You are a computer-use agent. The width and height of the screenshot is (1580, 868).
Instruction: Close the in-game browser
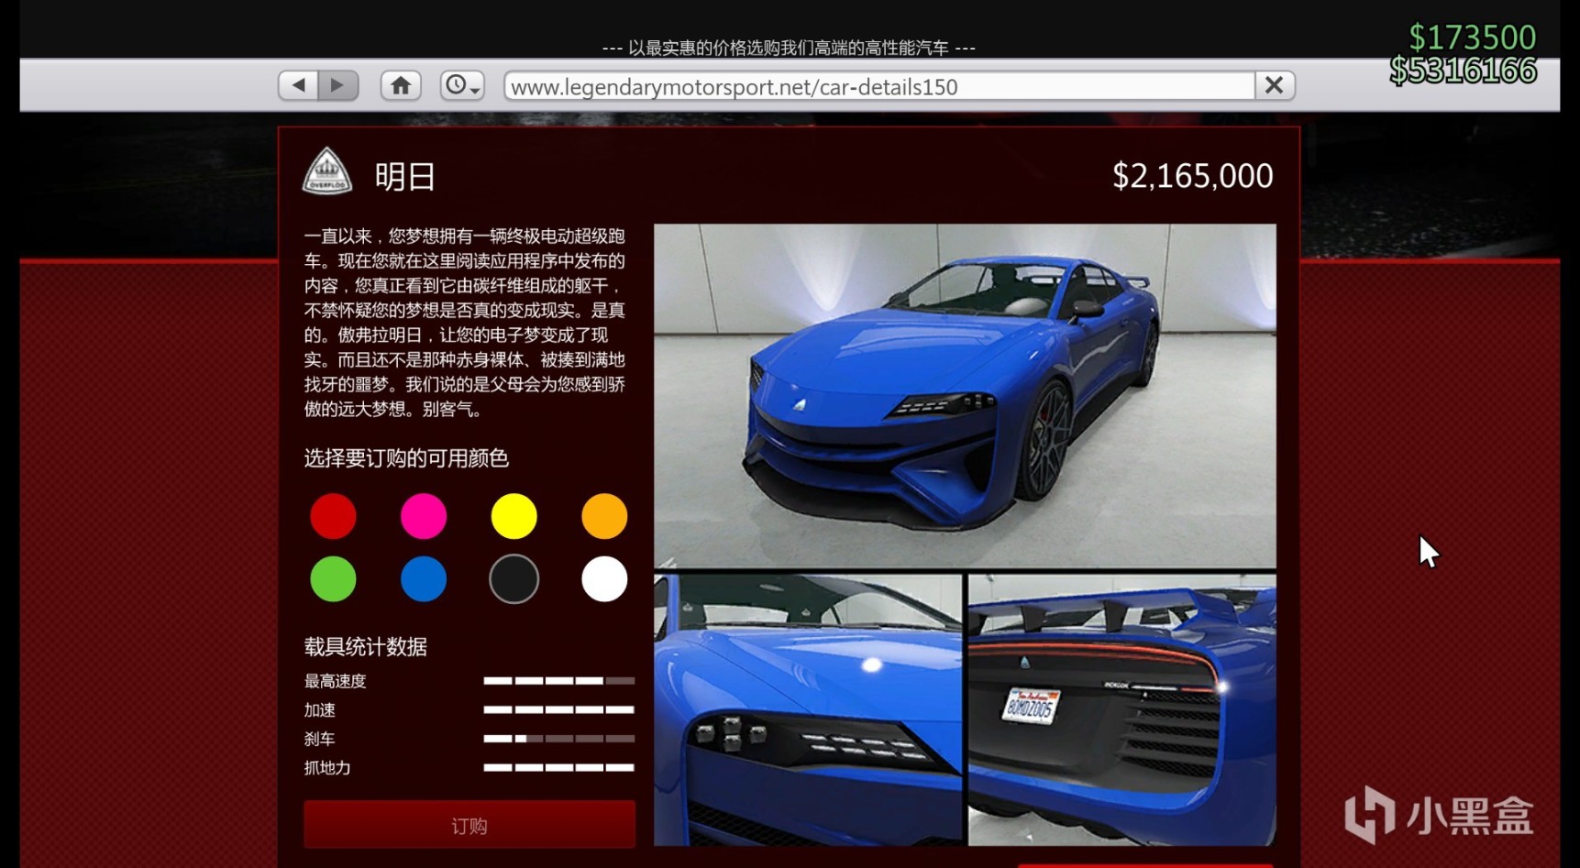click(1274, 85)
